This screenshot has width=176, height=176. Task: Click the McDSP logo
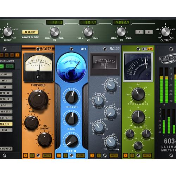[168, 58]
